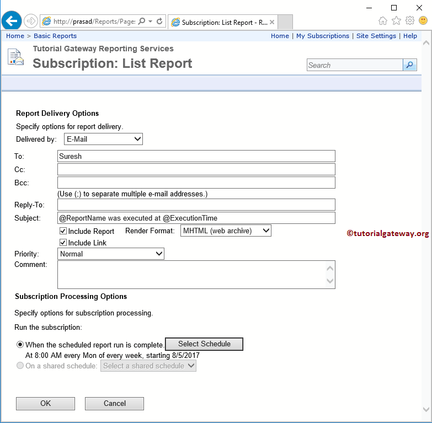The image size is (432, 423).
Task: Close the Subscription: List Report tab
Action: pos(272,22)
